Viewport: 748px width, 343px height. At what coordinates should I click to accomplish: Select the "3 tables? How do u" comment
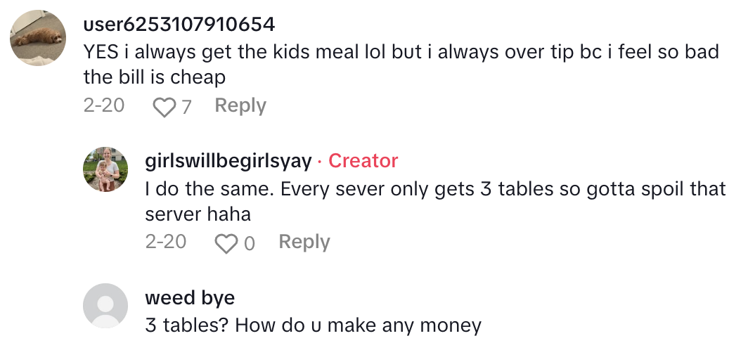[313, 325]
